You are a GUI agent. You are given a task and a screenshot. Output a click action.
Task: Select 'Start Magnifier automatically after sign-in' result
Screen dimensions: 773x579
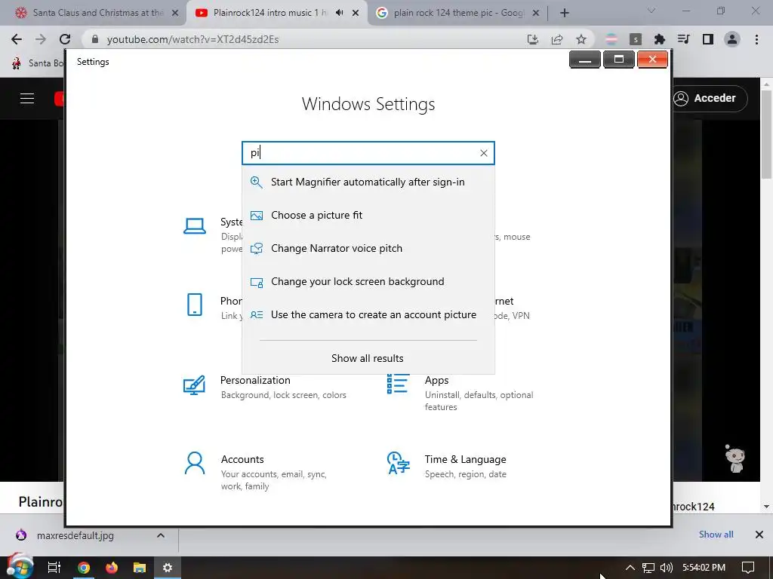click(x=368, y=182)
